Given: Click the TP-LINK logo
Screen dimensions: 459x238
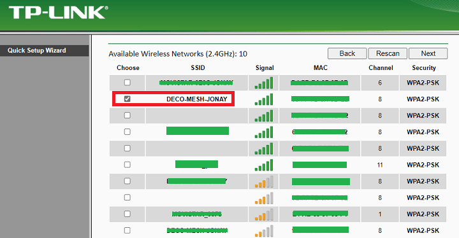Looking at the screenshot, I should [x=58, y=13].
